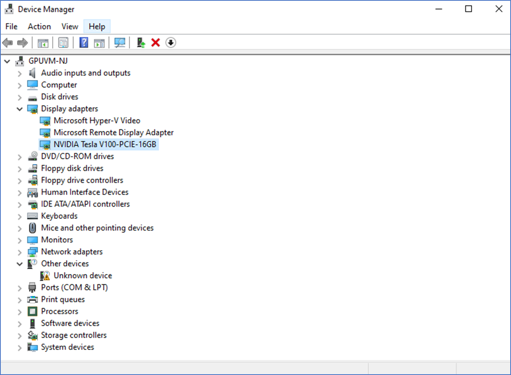Click the Print queues printer icon
The image size is (511, 375).
coord(33,299)
